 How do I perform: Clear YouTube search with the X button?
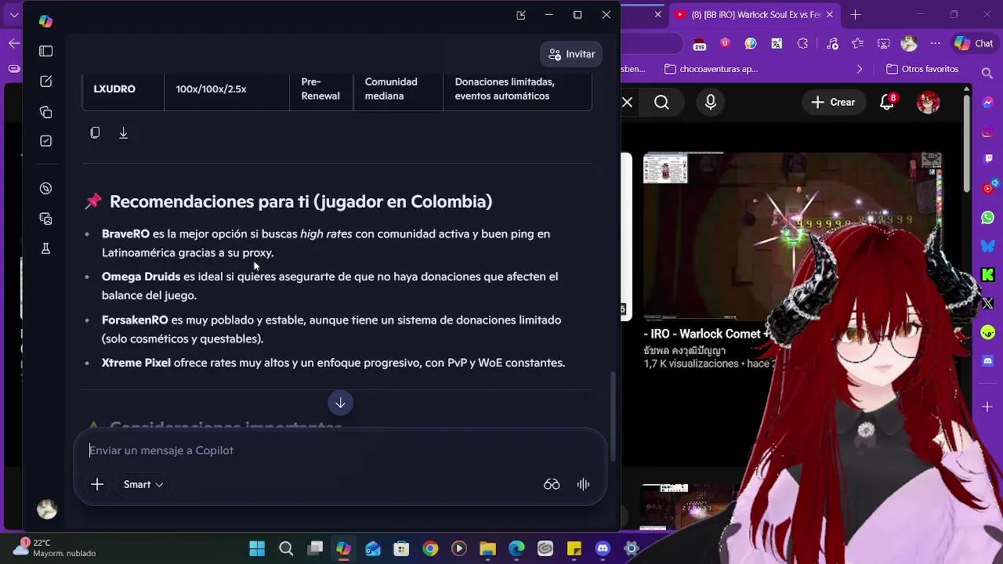pos(628,103)
